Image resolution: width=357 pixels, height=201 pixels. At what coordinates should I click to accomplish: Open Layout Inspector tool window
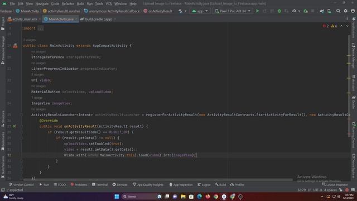335,185
